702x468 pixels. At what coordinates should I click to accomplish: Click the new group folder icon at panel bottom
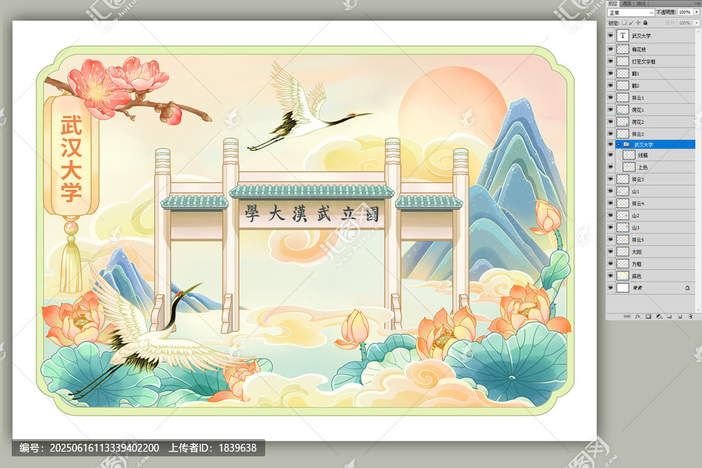(669, 316)
